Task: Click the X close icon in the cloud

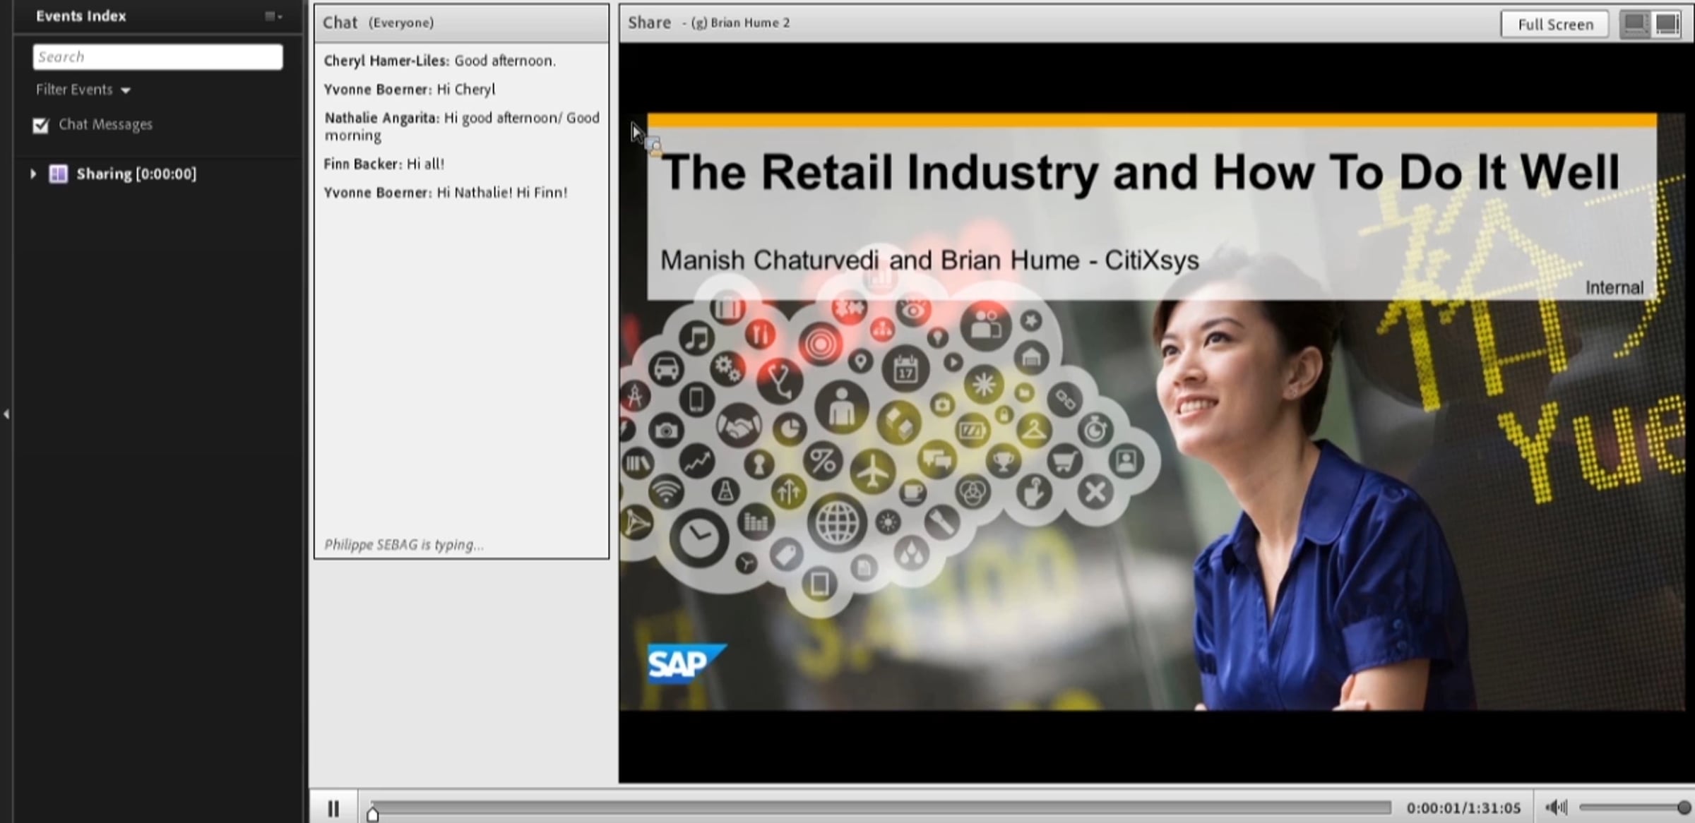Action: (x=1095, y=491)
